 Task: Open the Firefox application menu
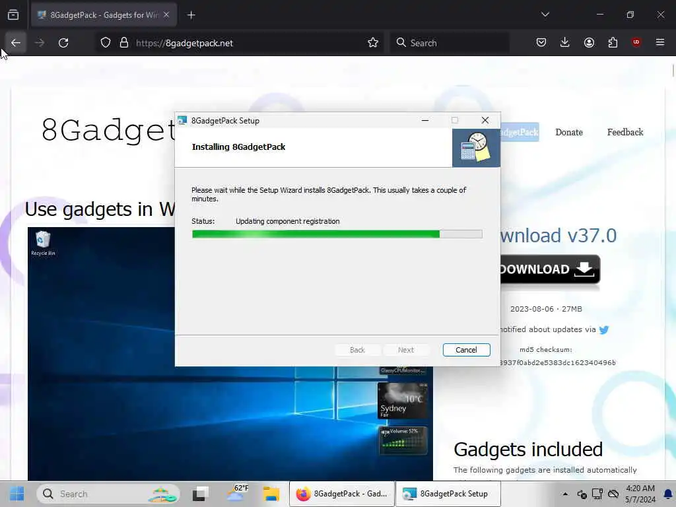point(660,42)
